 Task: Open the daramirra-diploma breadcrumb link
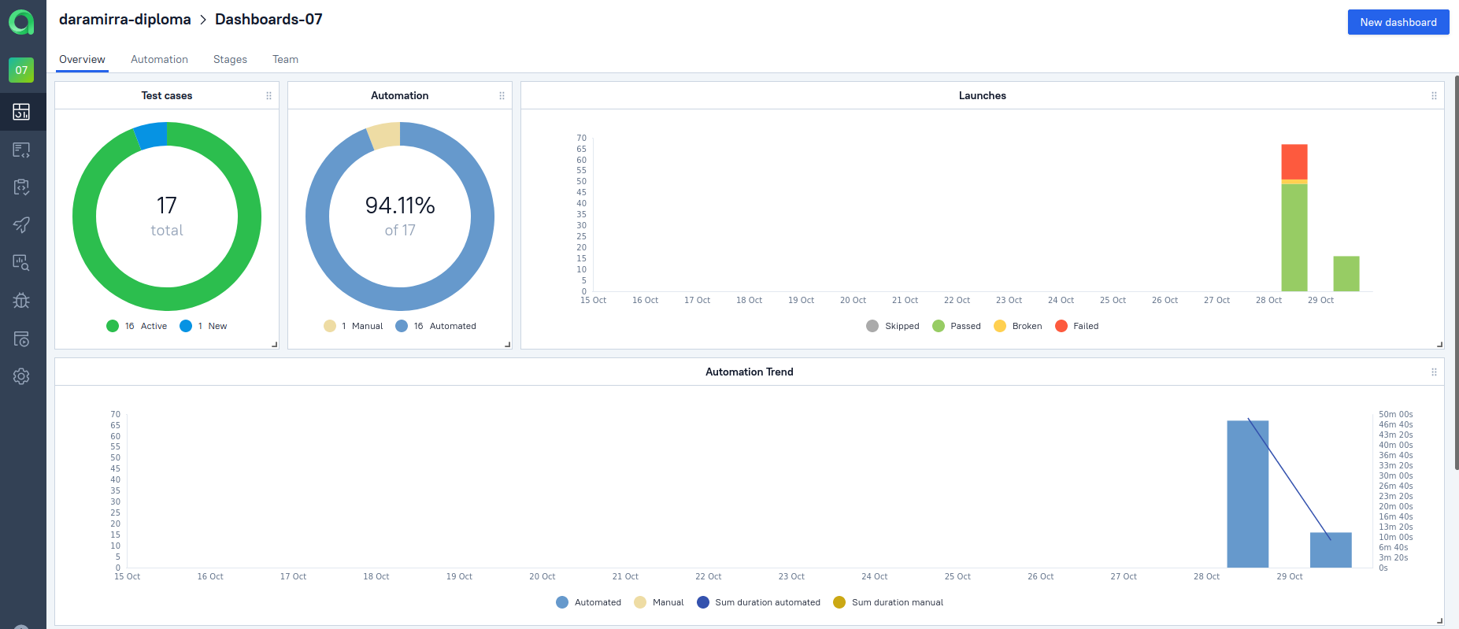[125, 20]
